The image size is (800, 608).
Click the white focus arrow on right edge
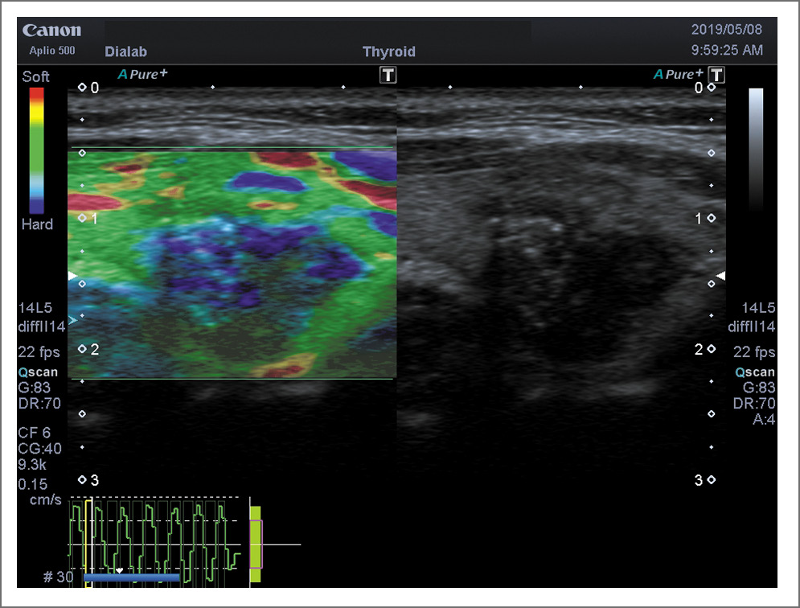(x=720, y=276)
